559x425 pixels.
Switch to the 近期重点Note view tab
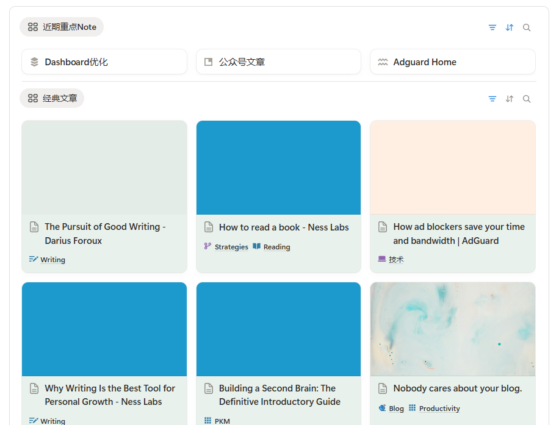(x=62, y=27)
